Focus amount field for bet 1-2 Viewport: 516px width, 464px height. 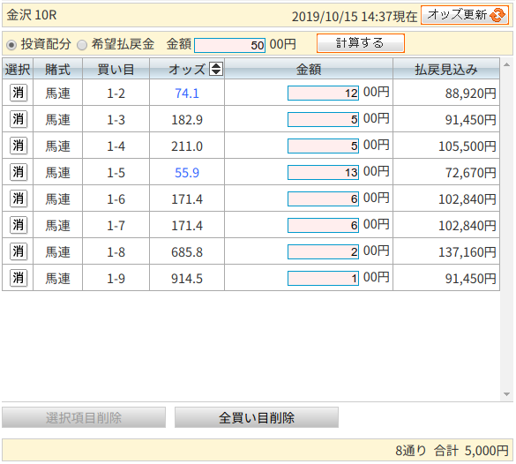pyautogui.click(x=323, y=94)
